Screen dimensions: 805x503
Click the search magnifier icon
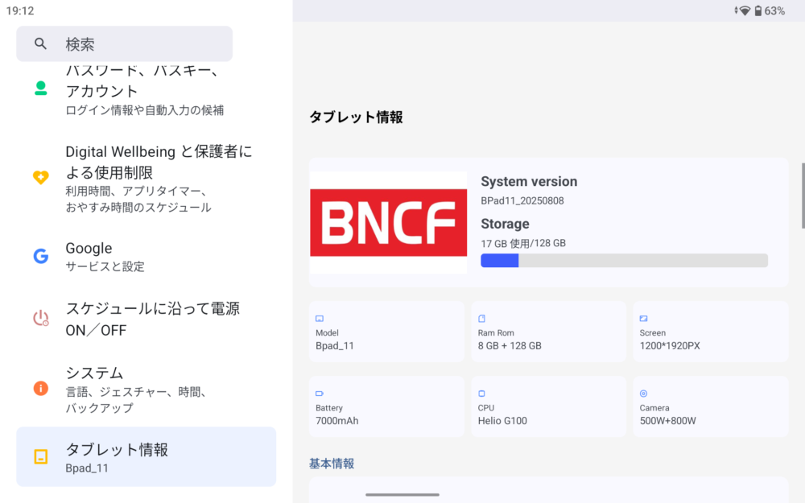point(40,44)
